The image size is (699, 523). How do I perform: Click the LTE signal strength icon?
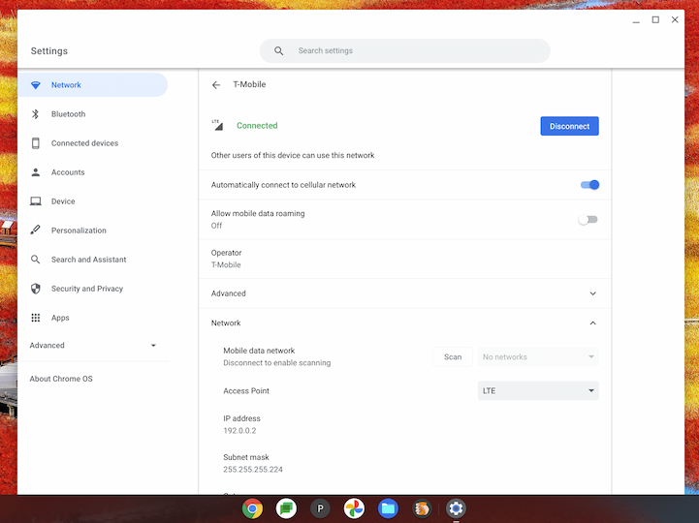tap(217, 125)
